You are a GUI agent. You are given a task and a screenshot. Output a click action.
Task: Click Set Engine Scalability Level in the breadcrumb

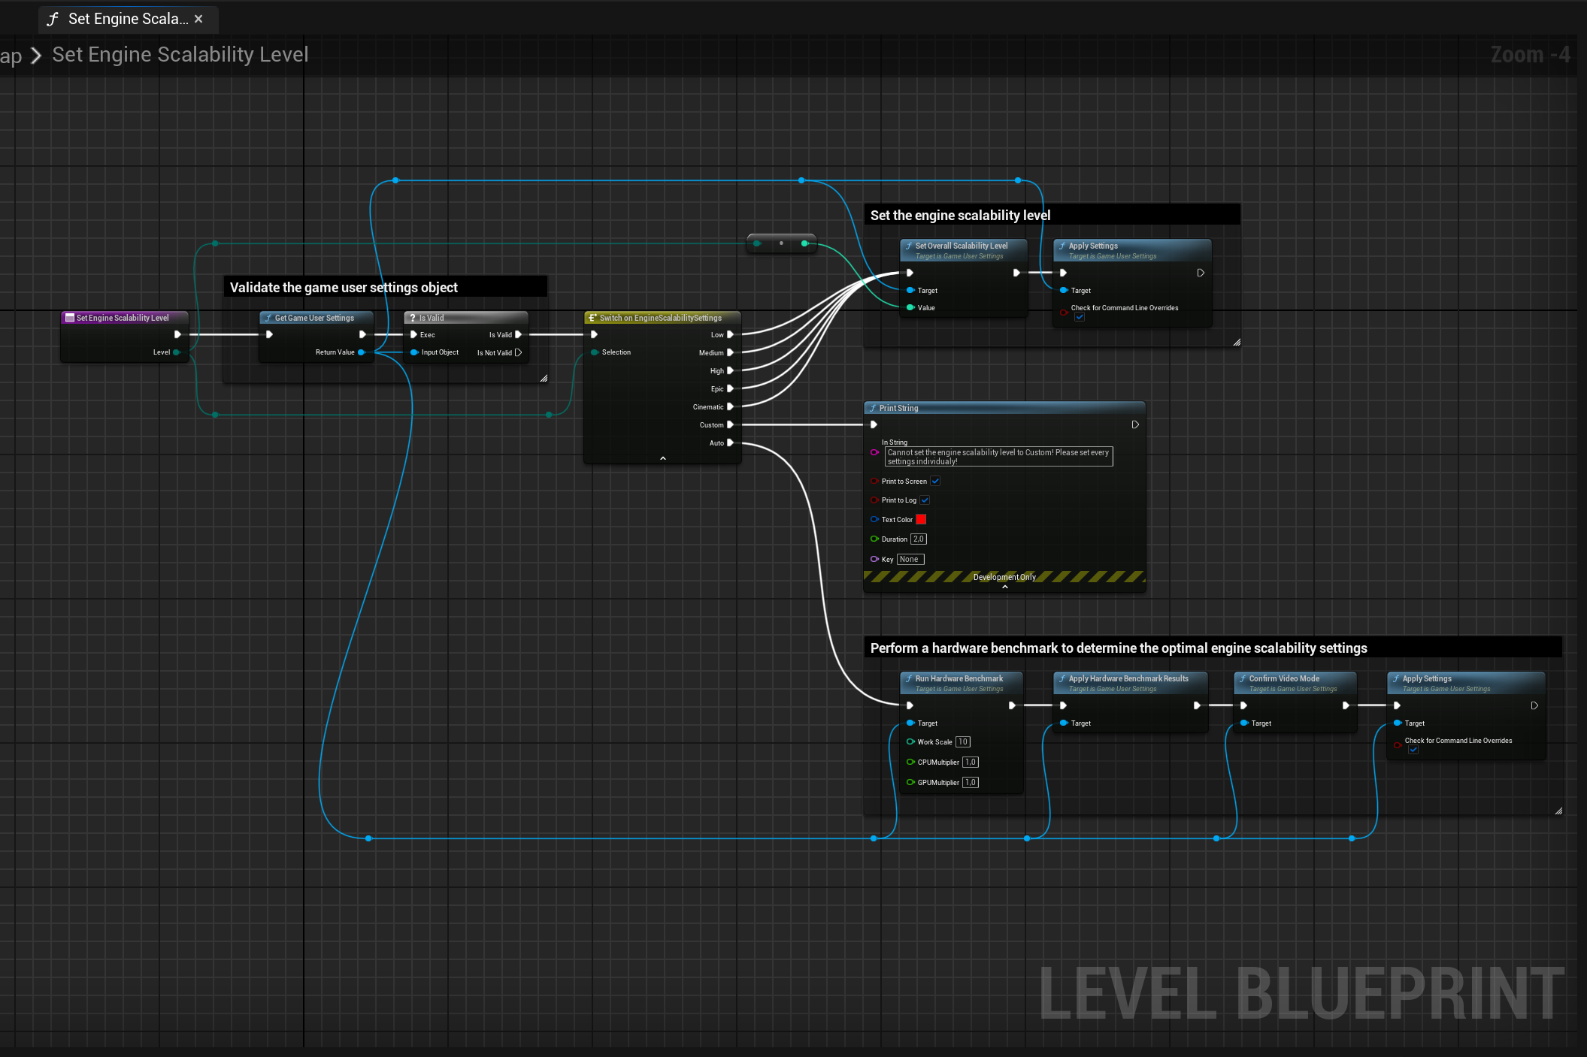[180, 54]
